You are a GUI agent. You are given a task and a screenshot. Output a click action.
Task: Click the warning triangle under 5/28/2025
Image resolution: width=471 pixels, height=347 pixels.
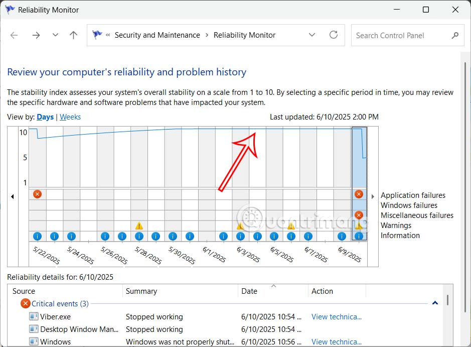pos(139,226)
